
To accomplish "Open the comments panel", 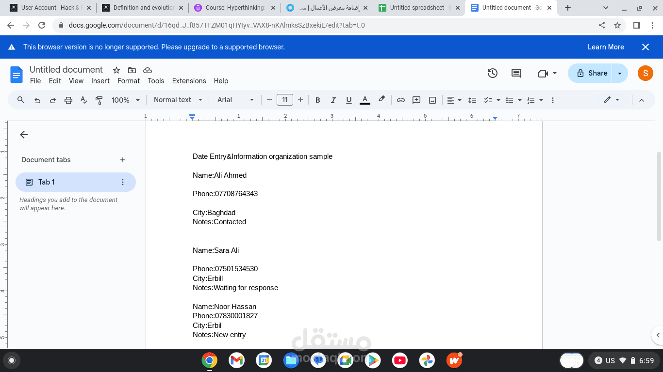I will click(x=516, y=73).
